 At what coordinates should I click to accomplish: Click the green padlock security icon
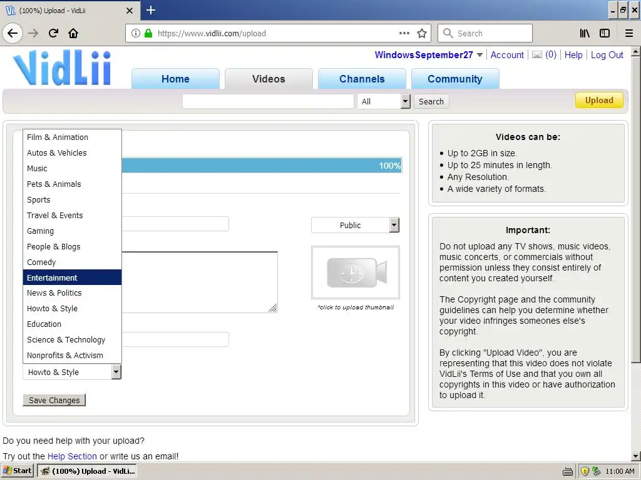click(148, 34)
